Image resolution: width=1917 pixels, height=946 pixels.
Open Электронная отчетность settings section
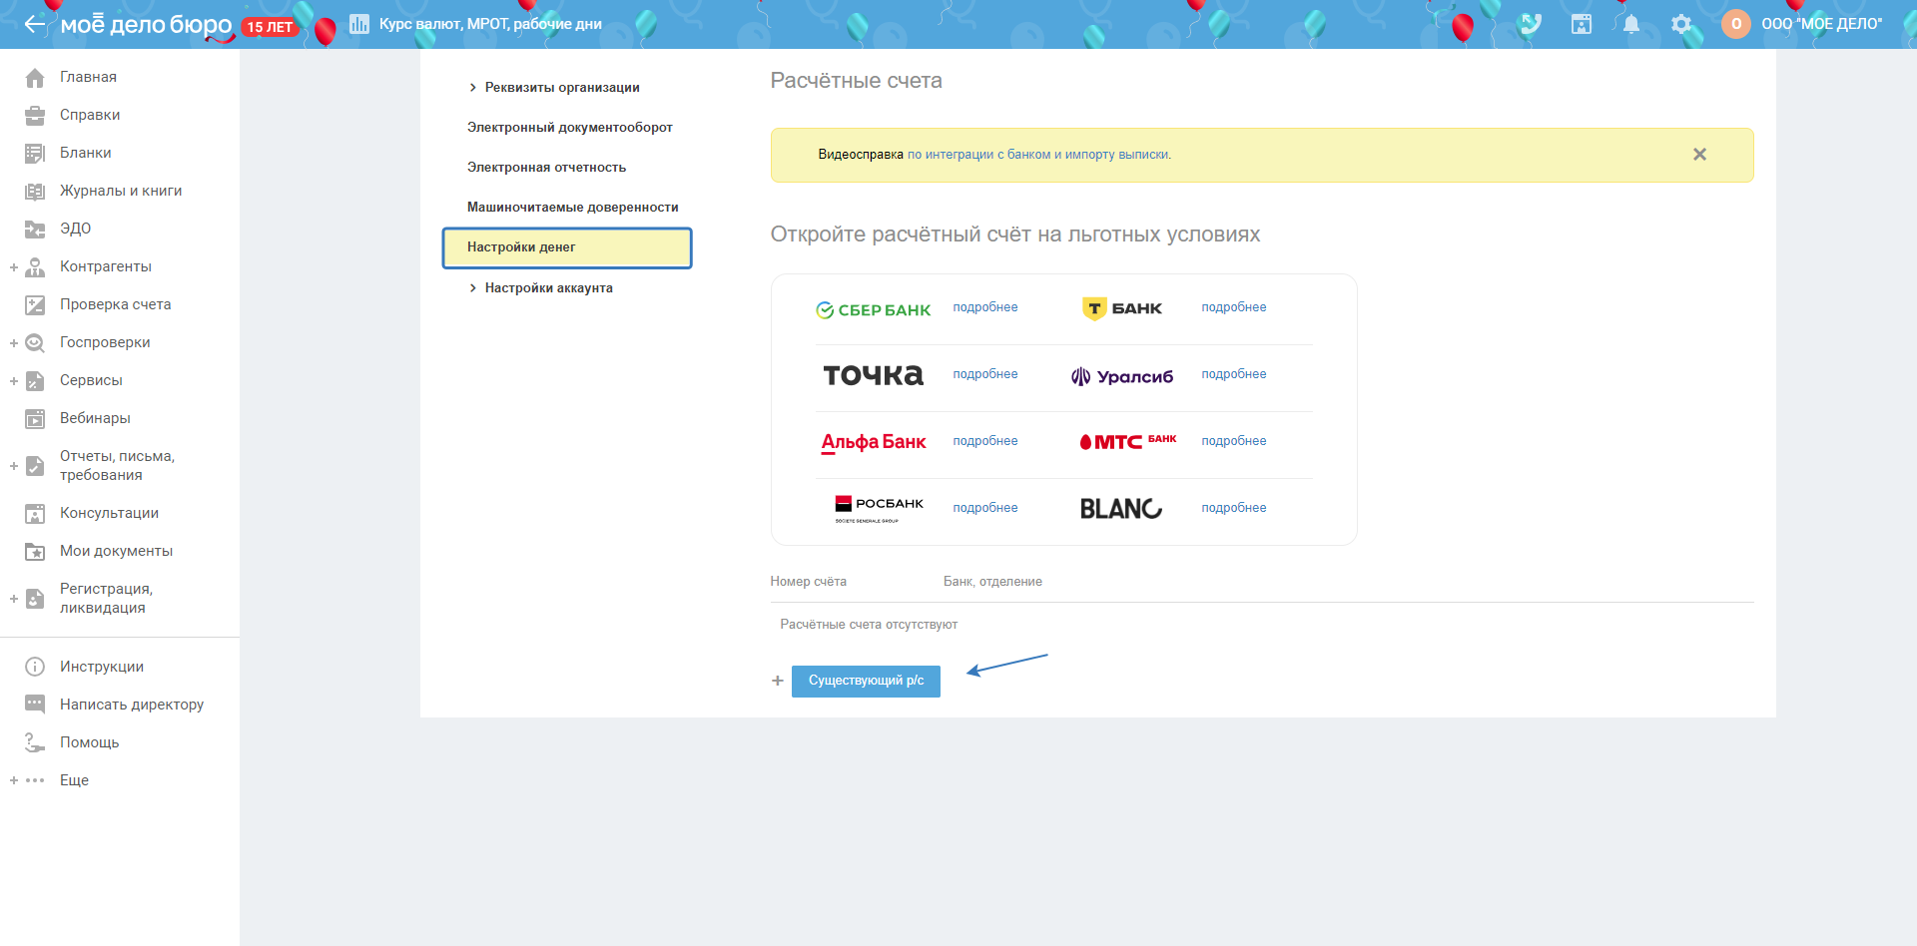pos(547,168)
